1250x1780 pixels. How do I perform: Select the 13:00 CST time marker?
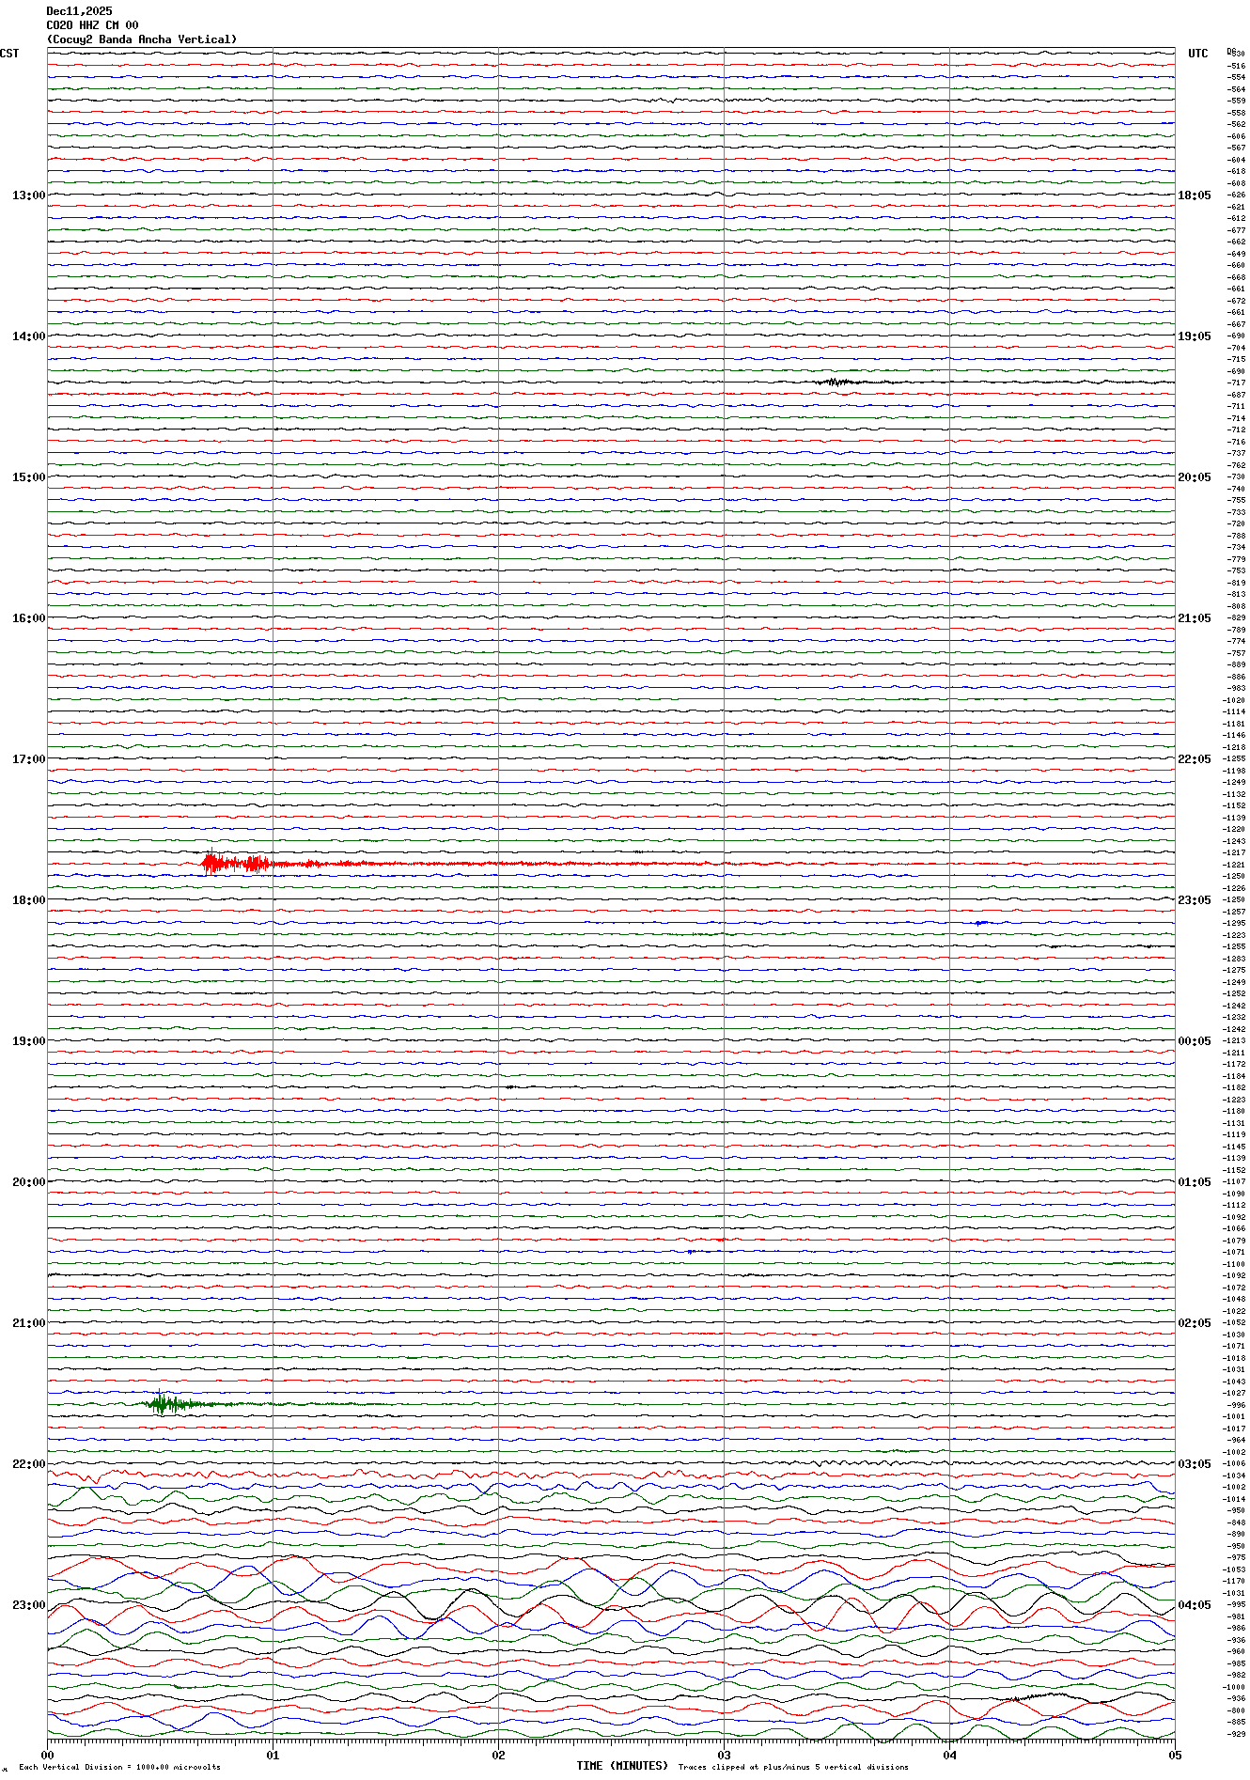[x=28, y=195]
